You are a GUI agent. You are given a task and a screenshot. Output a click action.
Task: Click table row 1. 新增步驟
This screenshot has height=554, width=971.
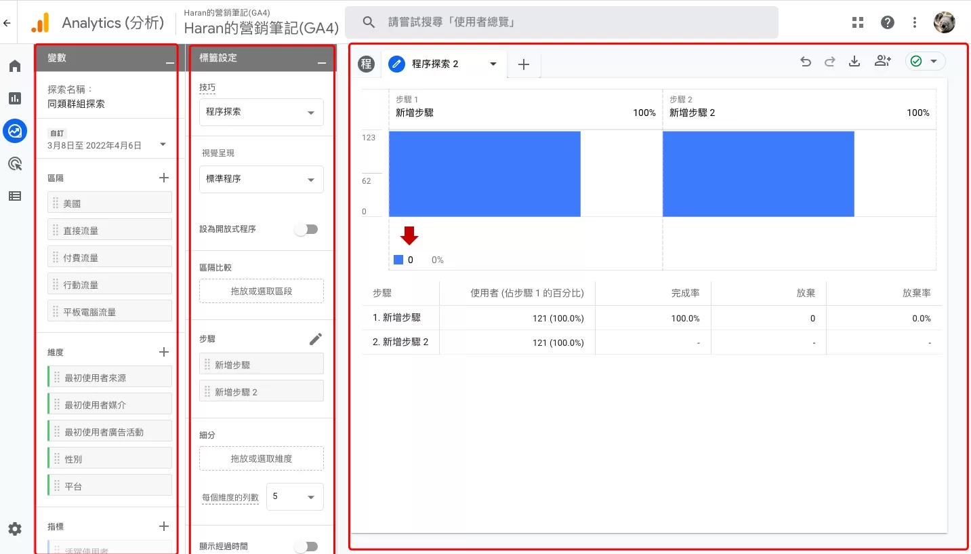(652, 318)
